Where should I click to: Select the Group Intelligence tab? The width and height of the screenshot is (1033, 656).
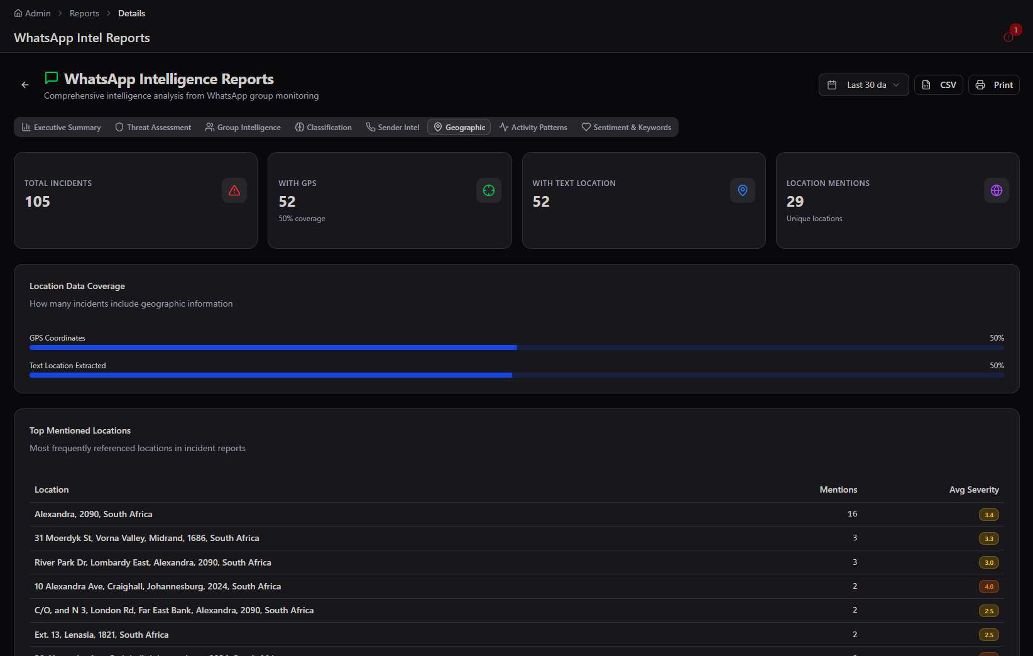pos(243,127)
